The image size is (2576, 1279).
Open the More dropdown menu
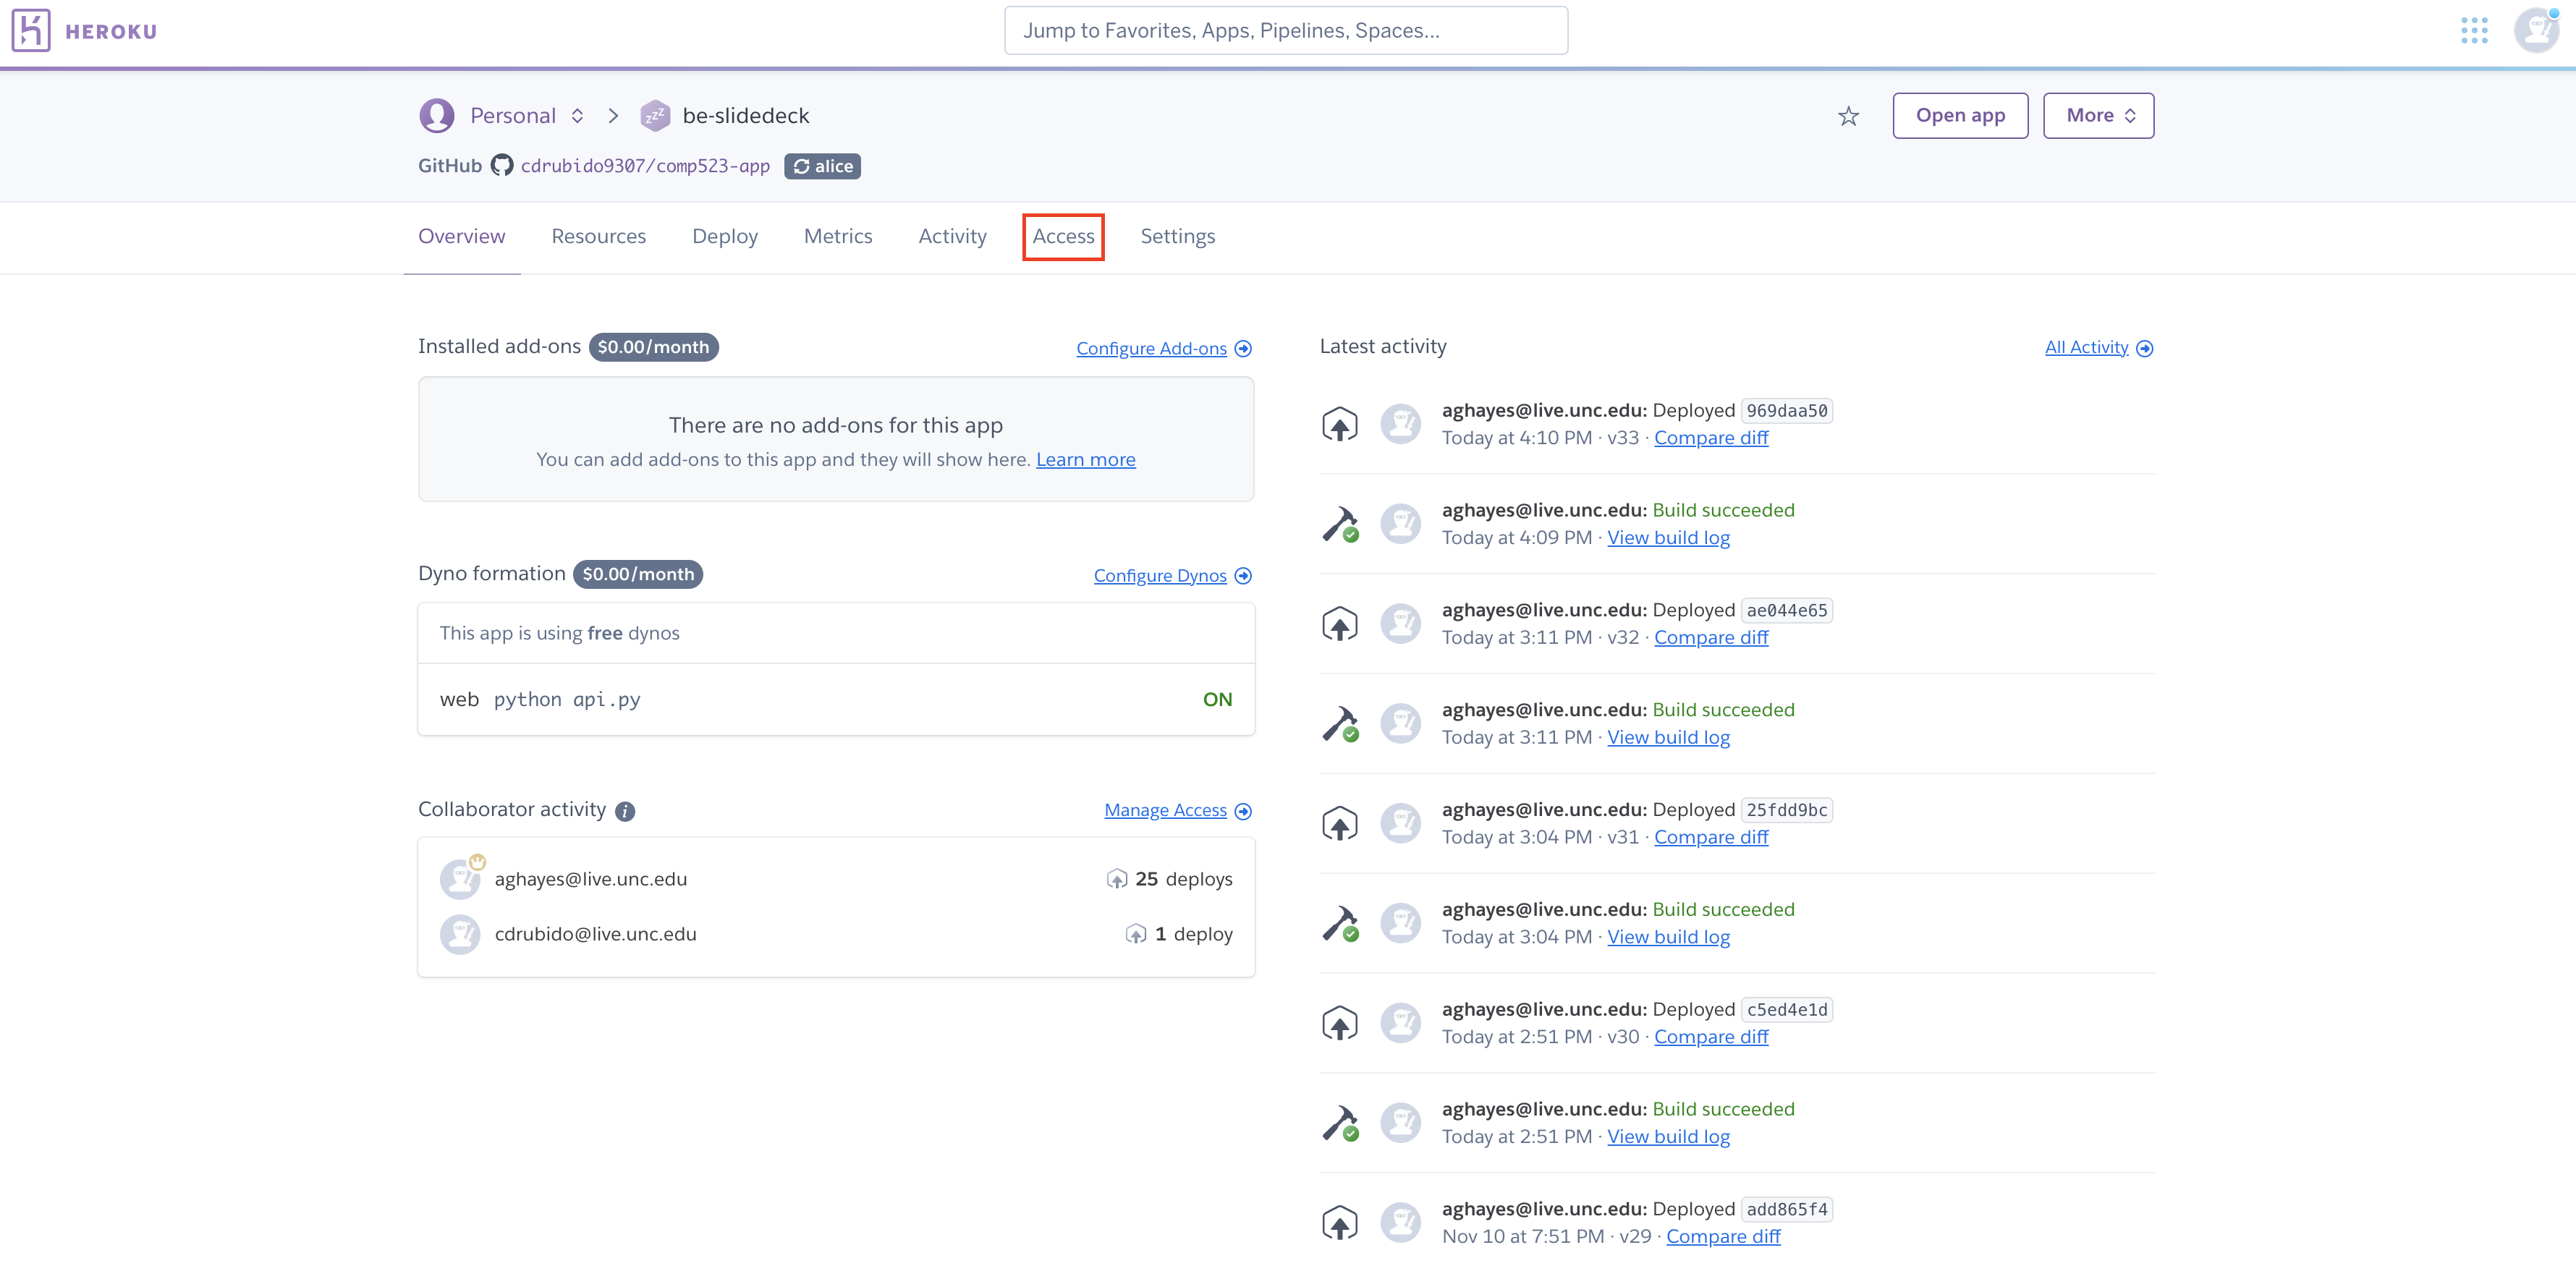click(2098, 116)
